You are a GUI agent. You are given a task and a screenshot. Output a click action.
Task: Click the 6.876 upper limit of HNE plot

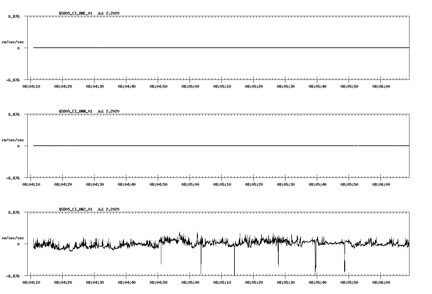click(14, 16)
